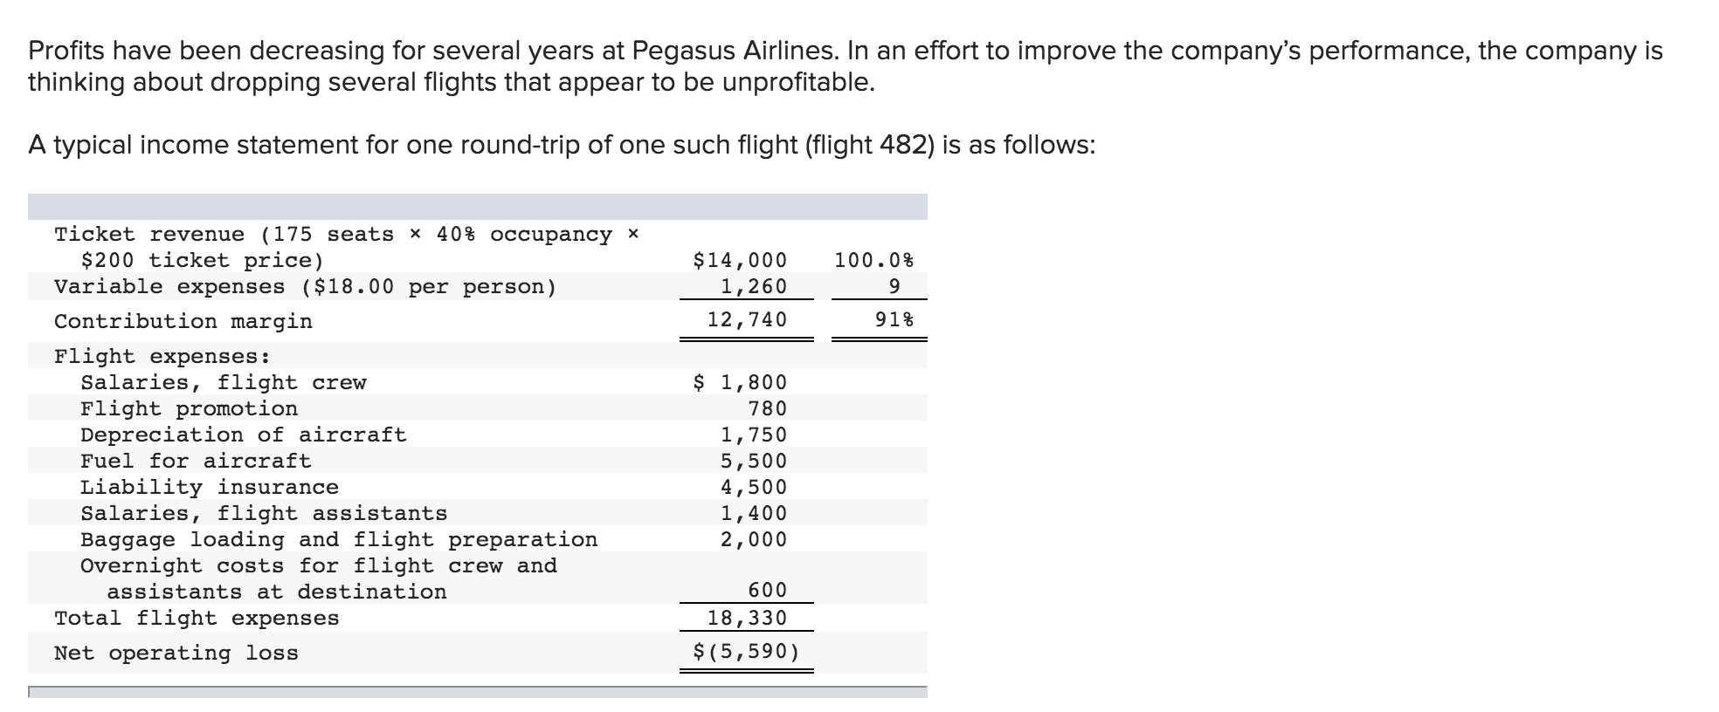
Task: Click the 780 flight promotion amount
Action: coord(767,408)
